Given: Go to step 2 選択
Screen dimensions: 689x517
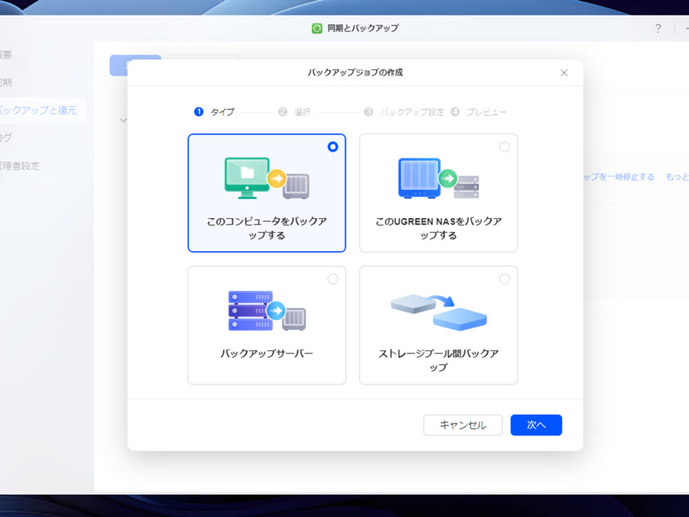Looking at the screenshot, I should (295, 112).
